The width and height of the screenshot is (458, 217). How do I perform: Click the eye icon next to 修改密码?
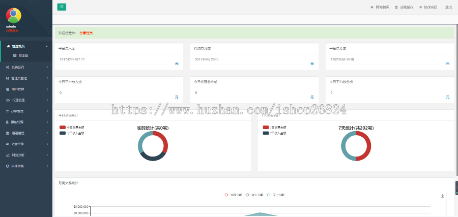[x=421, y=7]
